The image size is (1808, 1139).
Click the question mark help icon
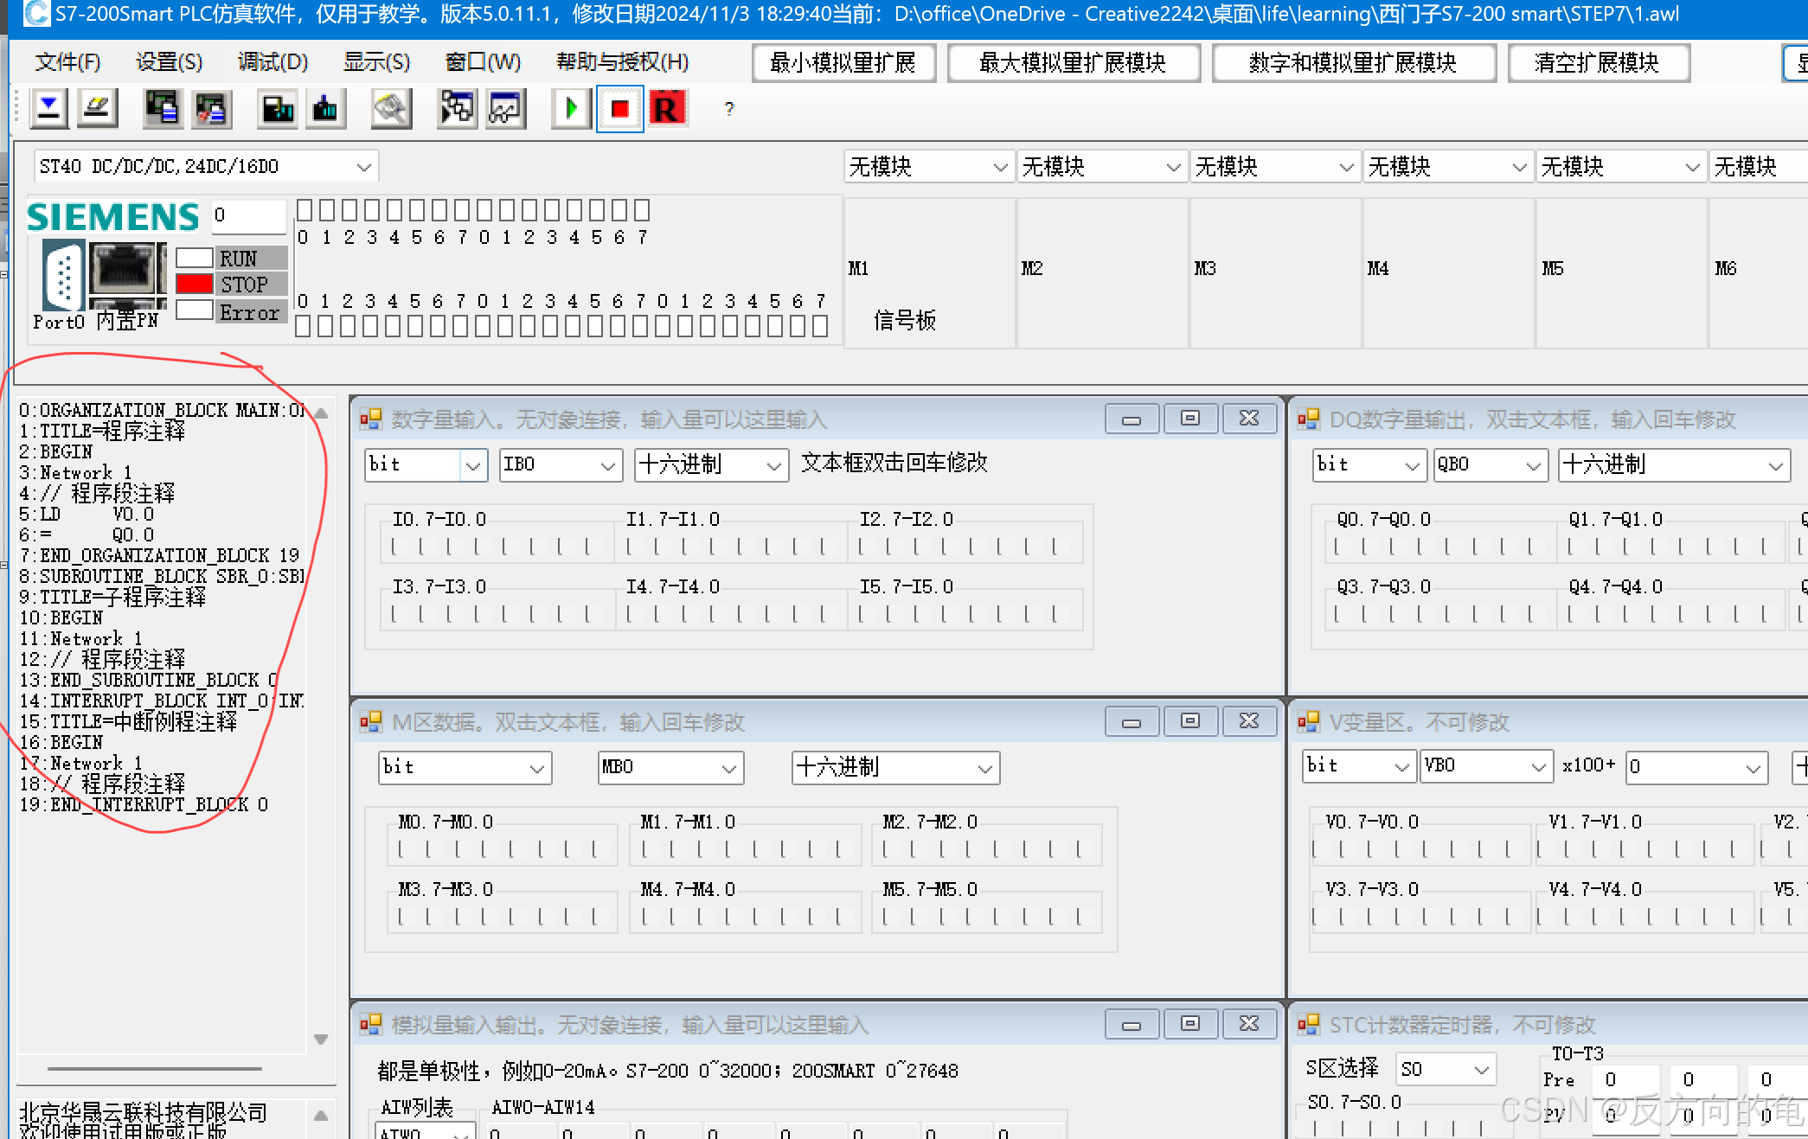729,109
